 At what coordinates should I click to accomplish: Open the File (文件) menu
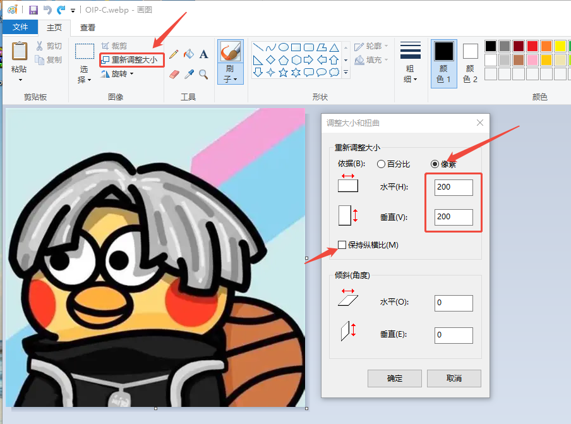tap(20, 27)
